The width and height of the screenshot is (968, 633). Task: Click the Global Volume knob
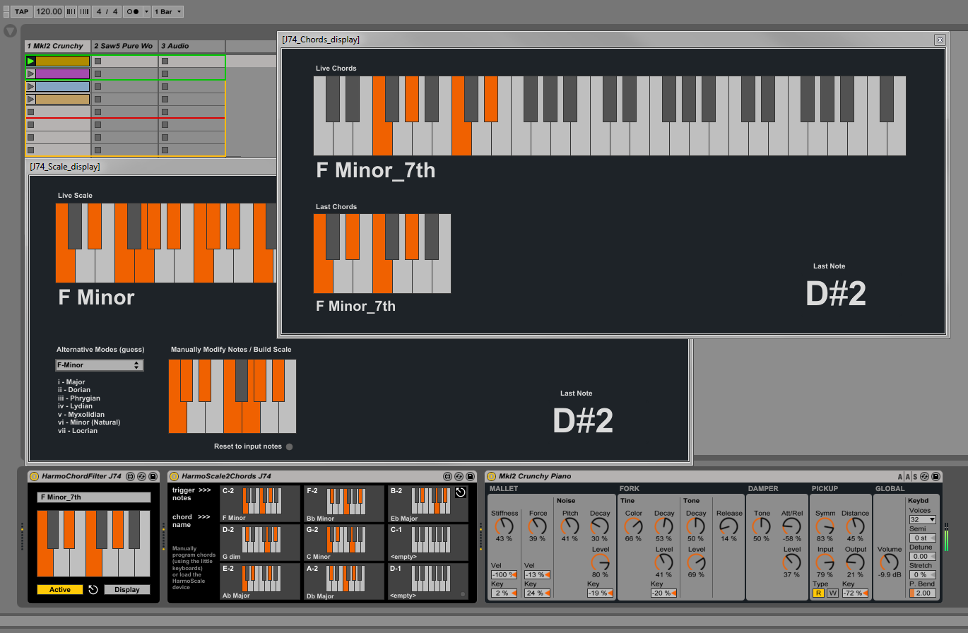(x=889, y=562)
